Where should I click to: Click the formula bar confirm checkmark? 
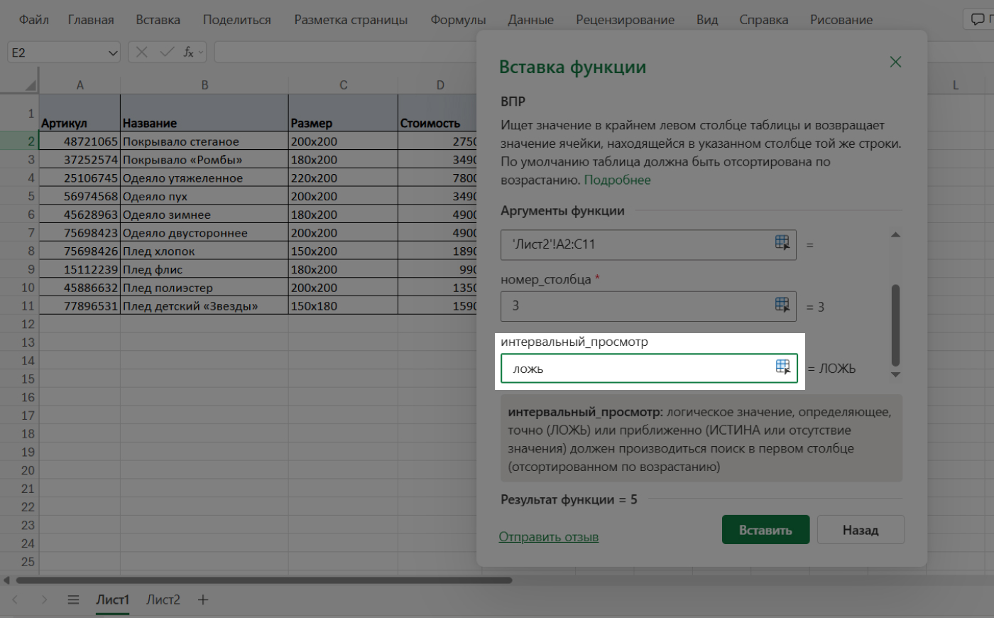click(x=167, y=52)
